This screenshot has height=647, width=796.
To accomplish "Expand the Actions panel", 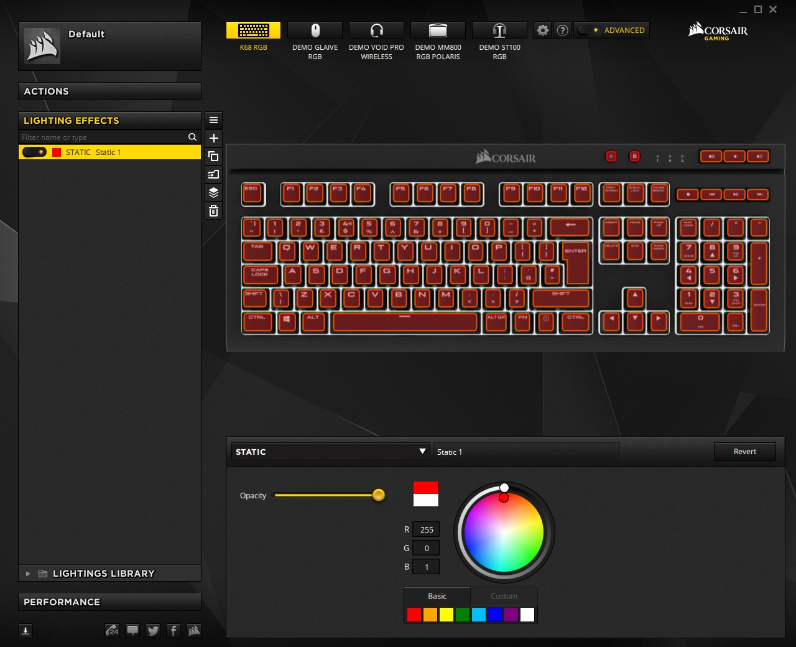I will pos(109,91).
